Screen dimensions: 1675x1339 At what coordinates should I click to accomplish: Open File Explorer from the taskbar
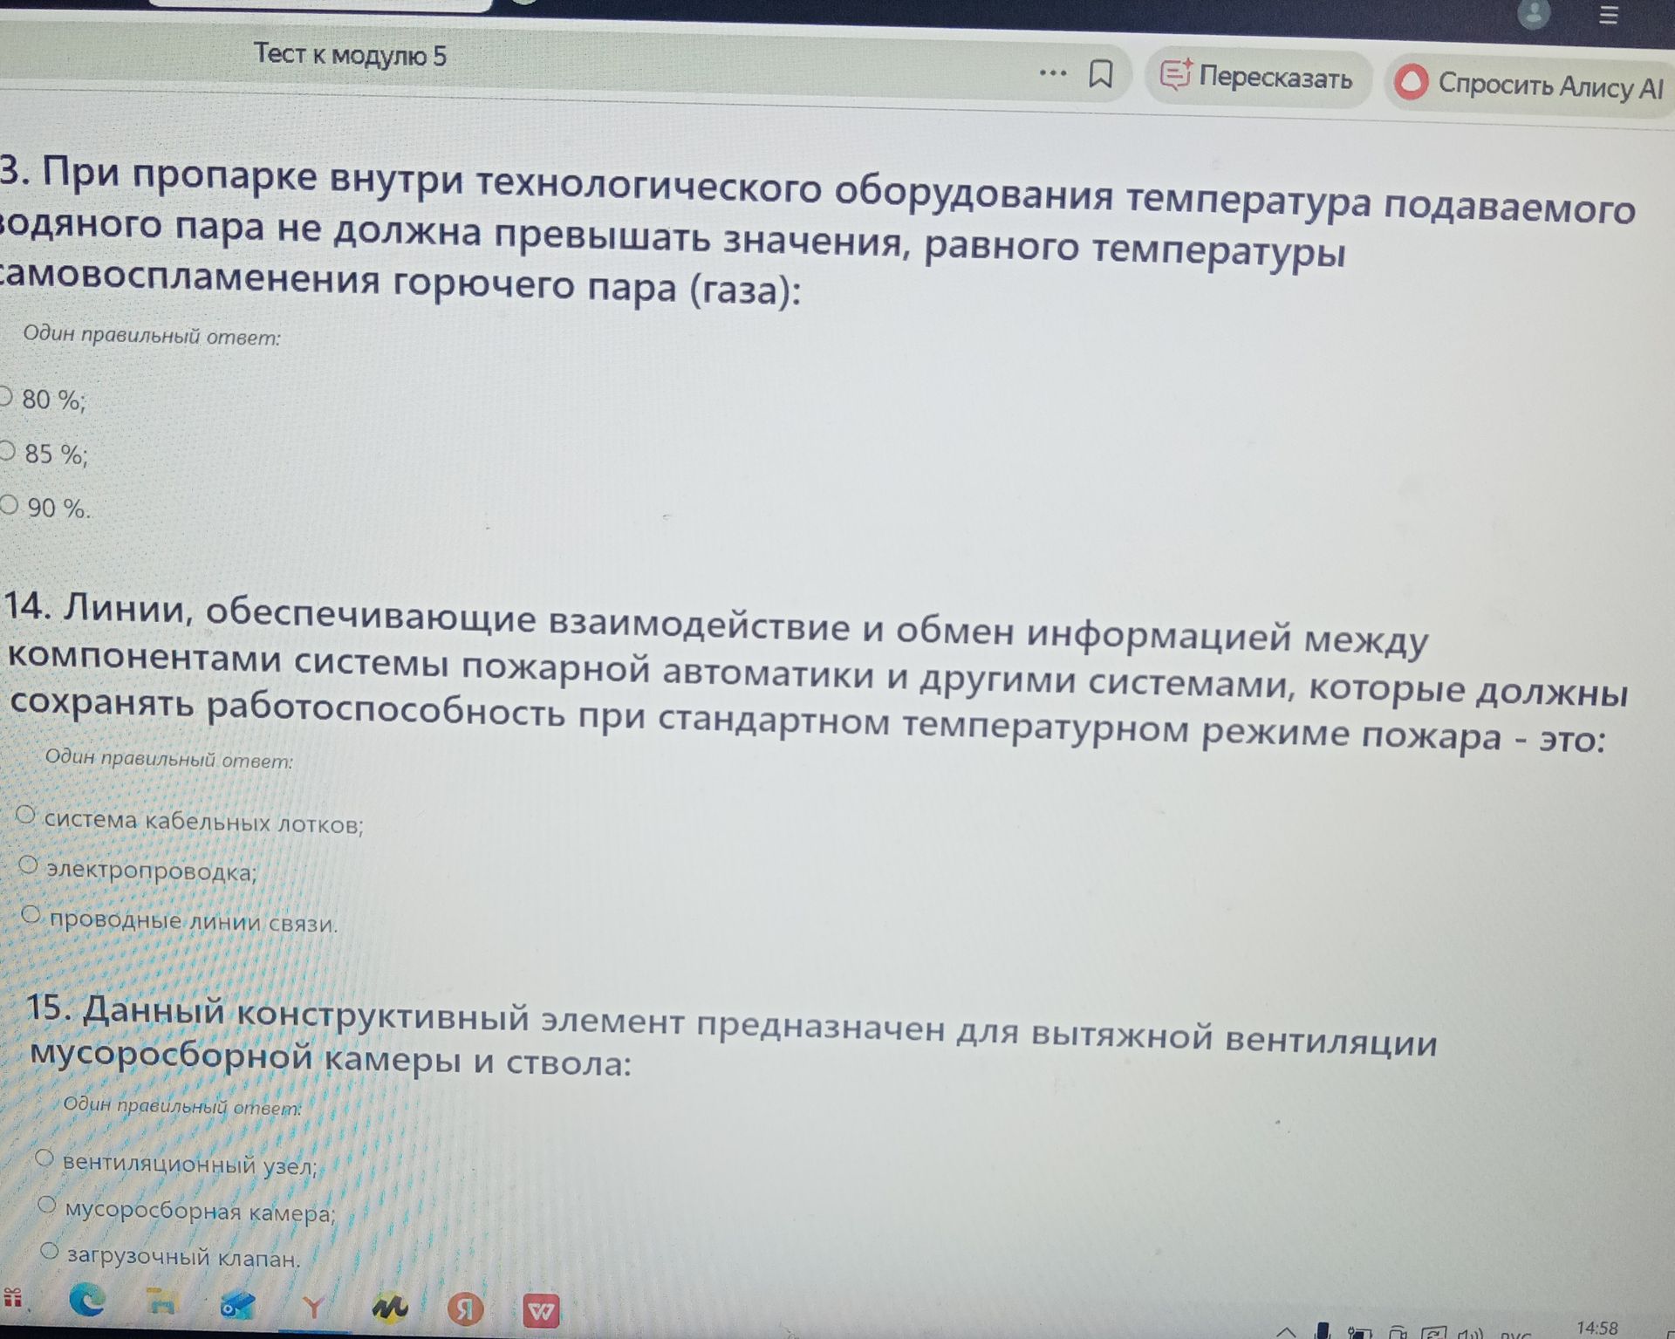click(162, 1303)
